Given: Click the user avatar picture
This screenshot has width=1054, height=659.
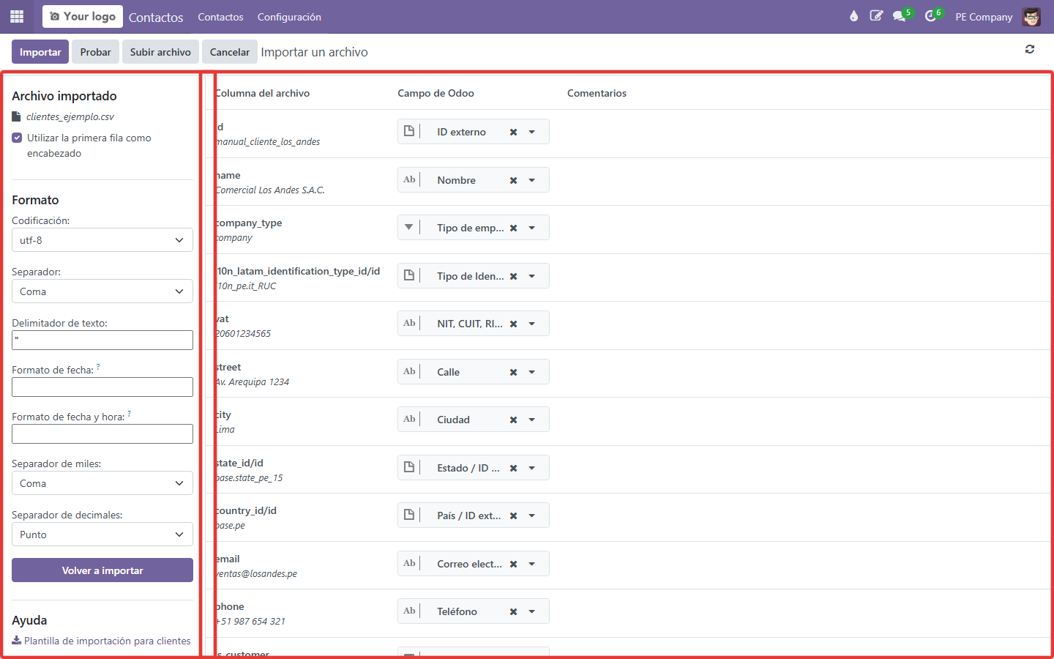Looking at the screenshot, I should coord(1031,16).
